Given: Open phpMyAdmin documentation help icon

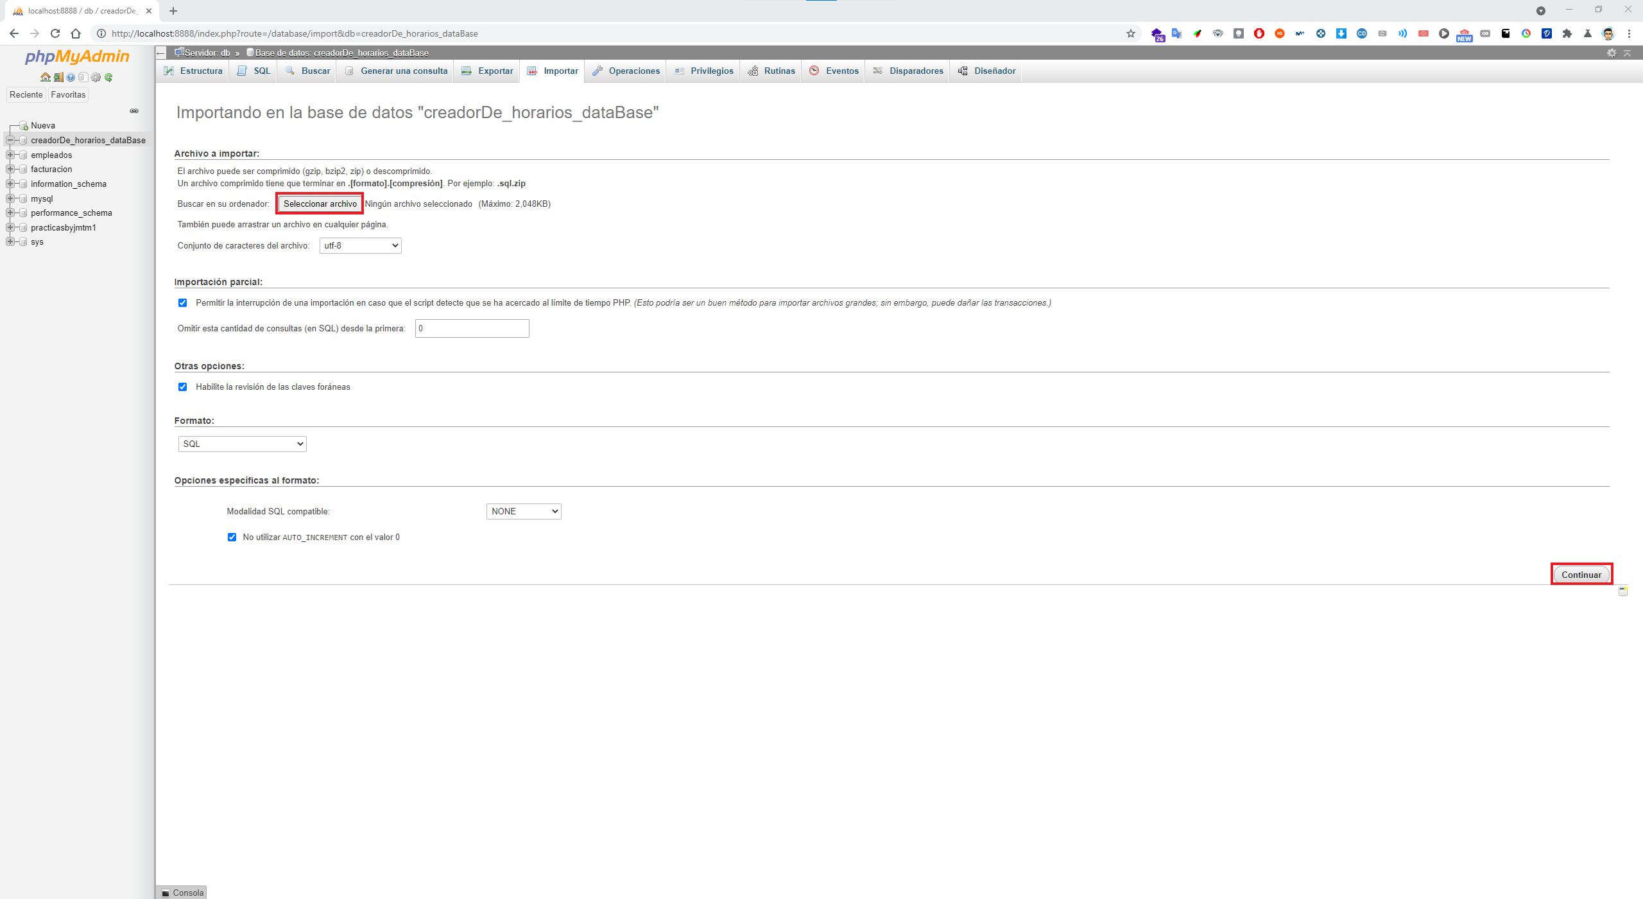Looking at the screenshot, I should tap(71, 77).
